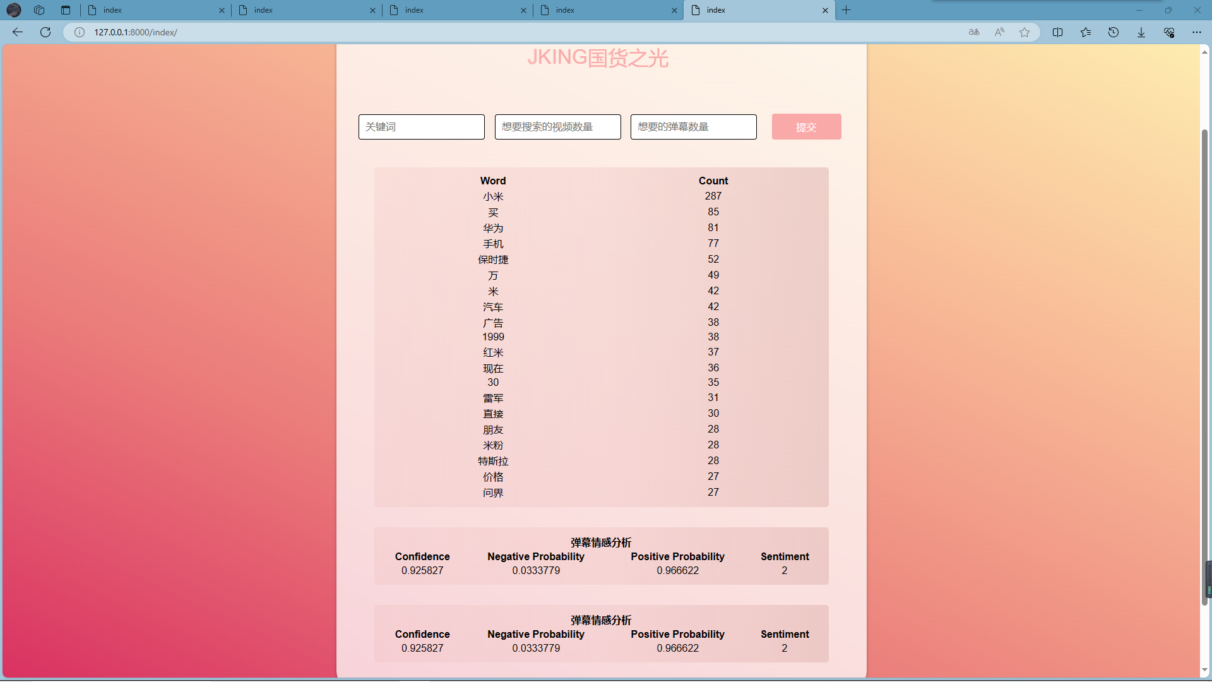This screenshot has height=682, width=1212.
Task: Add this page to favorites star
Action: pos(1025,32)
